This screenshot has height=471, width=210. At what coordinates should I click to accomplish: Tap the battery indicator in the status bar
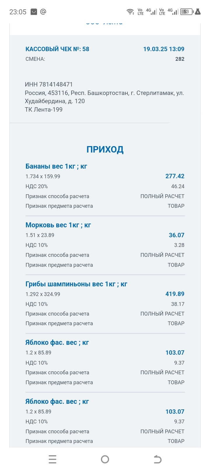coord(187,12)
